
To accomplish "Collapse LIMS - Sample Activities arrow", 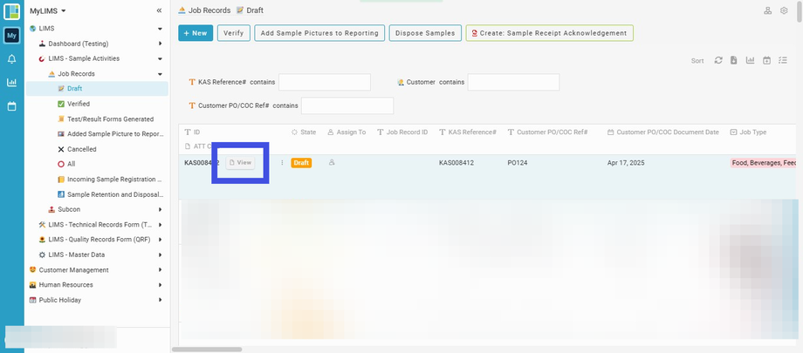I will point(160,59).
